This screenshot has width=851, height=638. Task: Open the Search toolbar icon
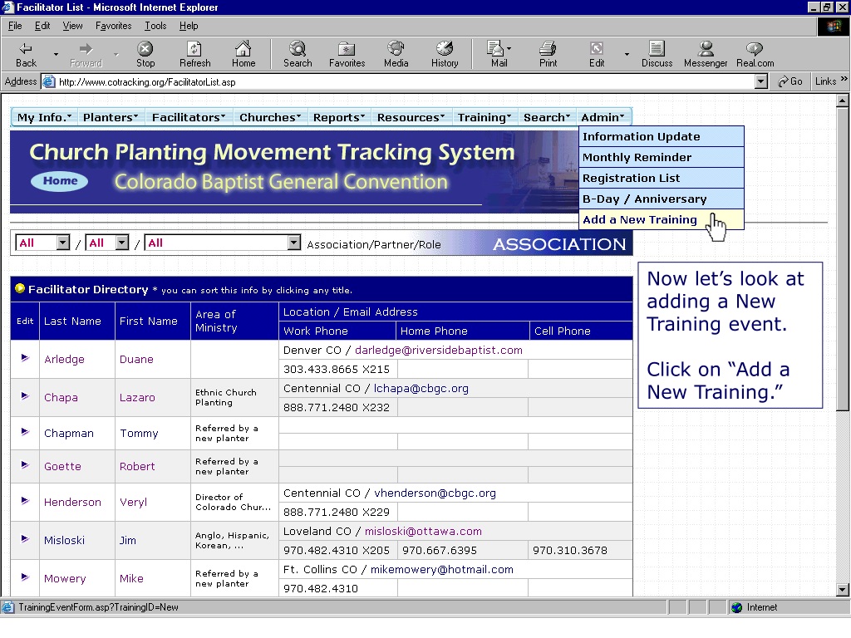coord(298,54)
